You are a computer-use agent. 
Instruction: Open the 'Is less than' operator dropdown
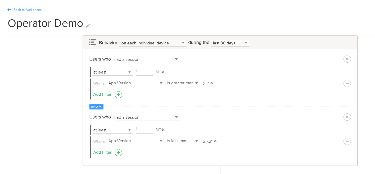point(183,141)
